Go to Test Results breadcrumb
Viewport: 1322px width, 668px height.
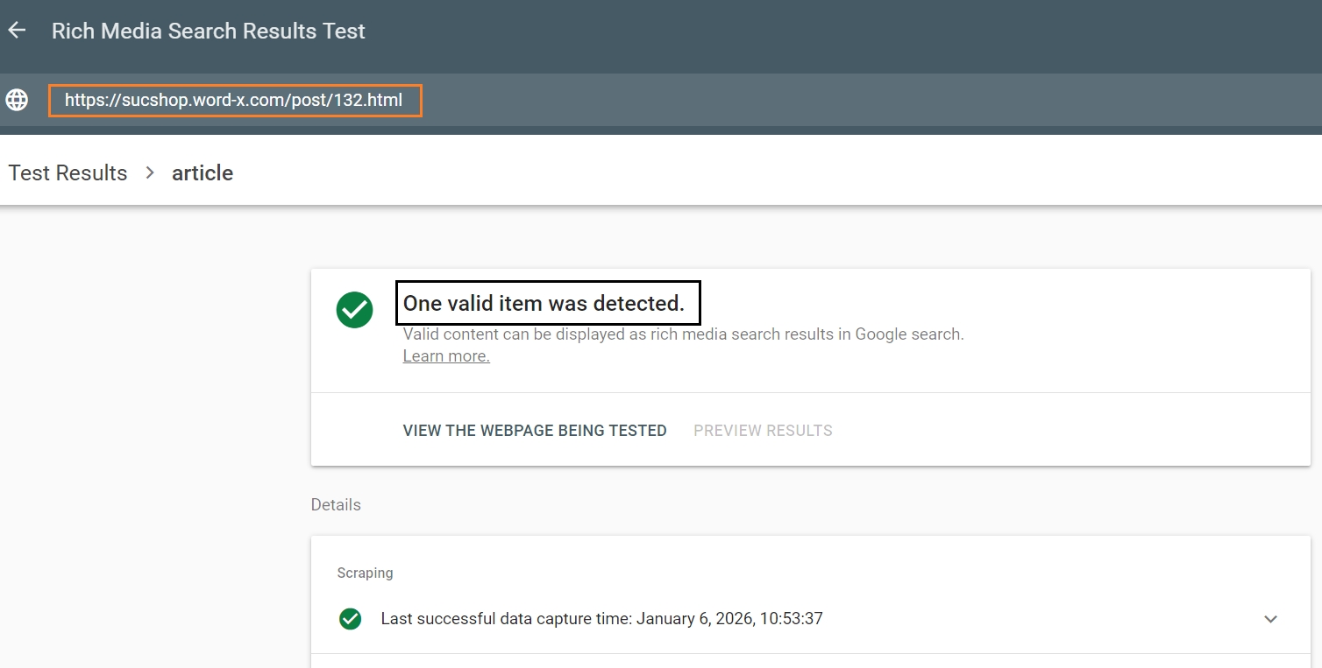coord(68,173)
